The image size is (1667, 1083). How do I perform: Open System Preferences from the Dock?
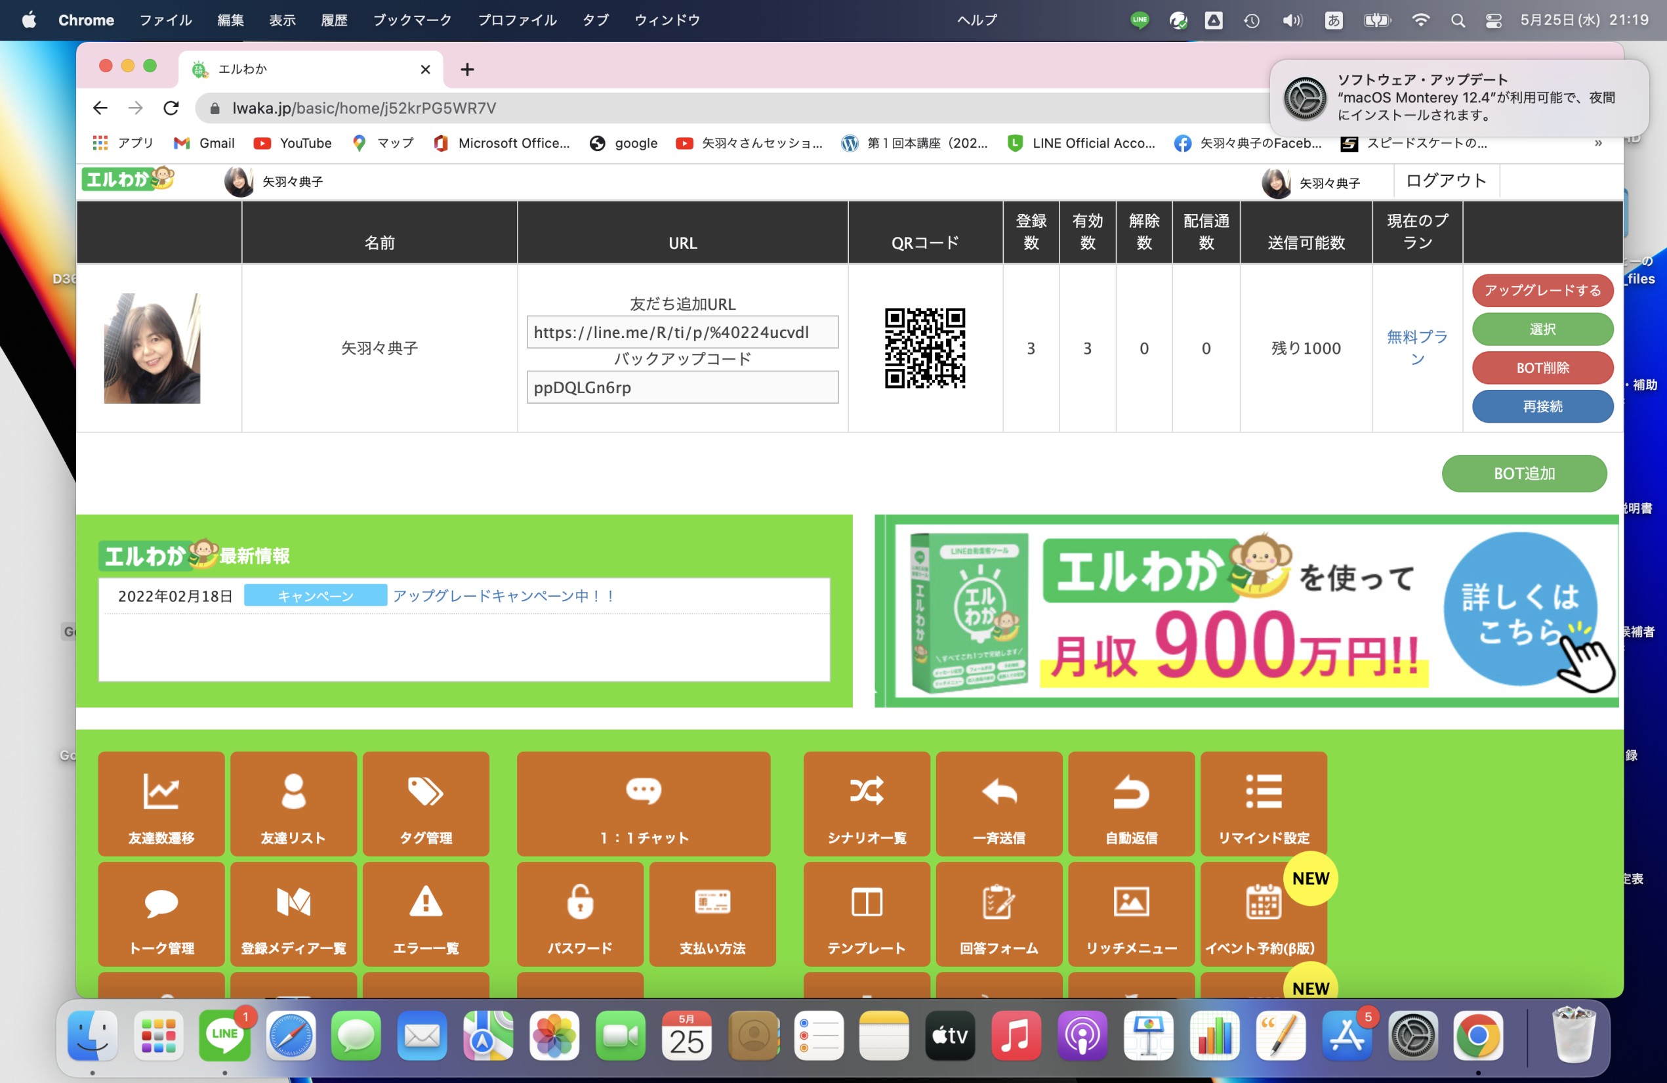[1412, 1035]
